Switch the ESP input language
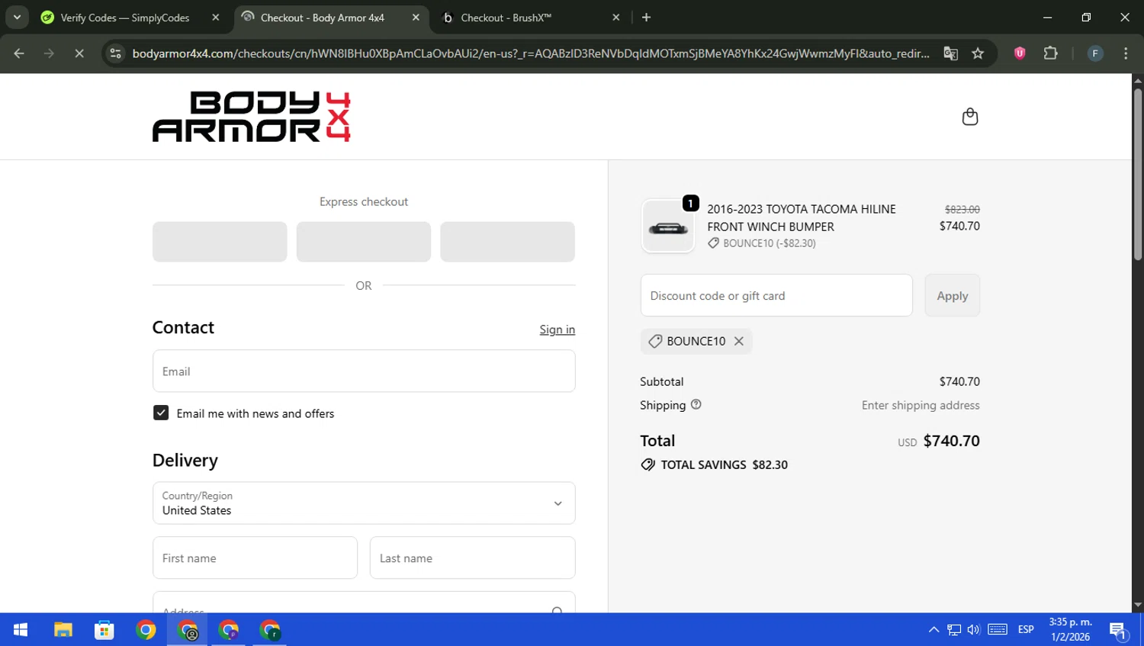Screen dimensions: 1144x646 [1026, 630]
